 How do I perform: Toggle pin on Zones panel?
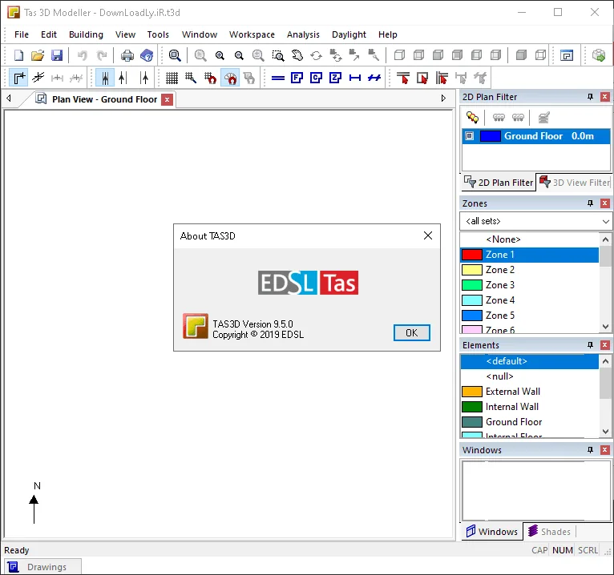pos(590,203)
